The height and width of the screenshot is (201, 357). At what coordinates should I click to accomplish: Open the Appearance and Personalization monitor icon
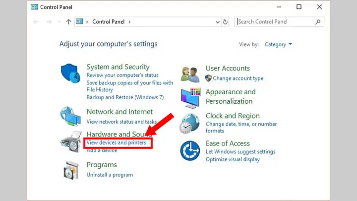pos(190,98)
